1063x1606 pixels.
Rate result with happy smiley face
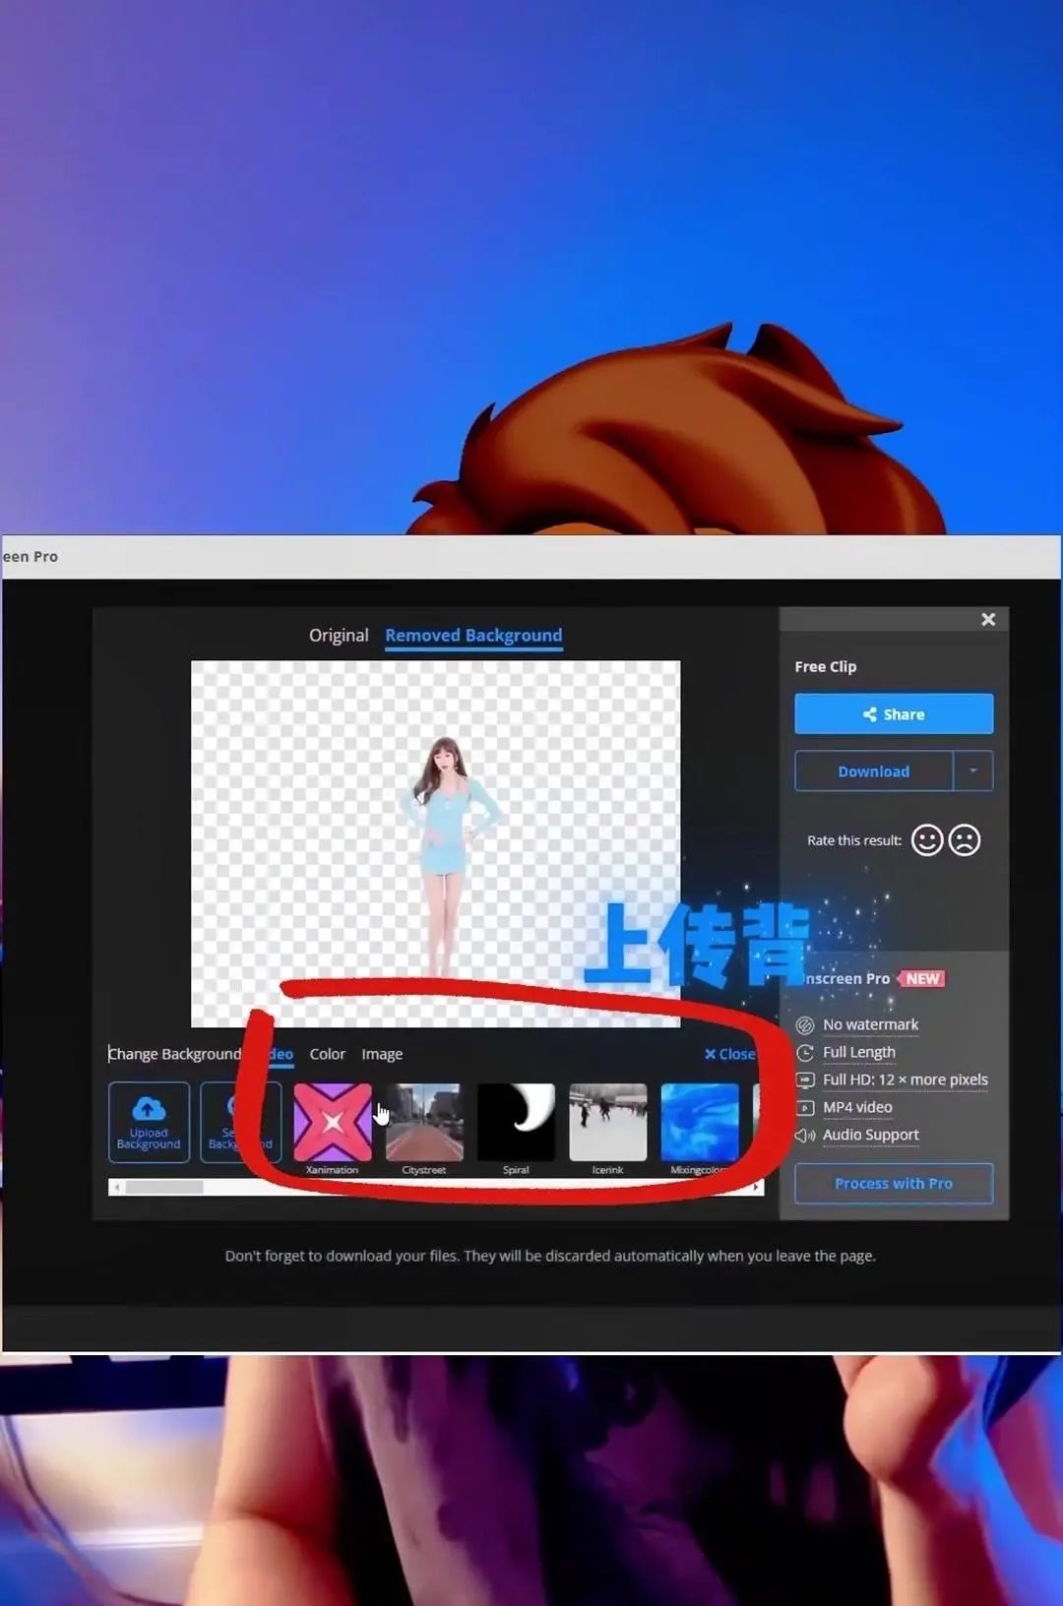tap(926, 840)
